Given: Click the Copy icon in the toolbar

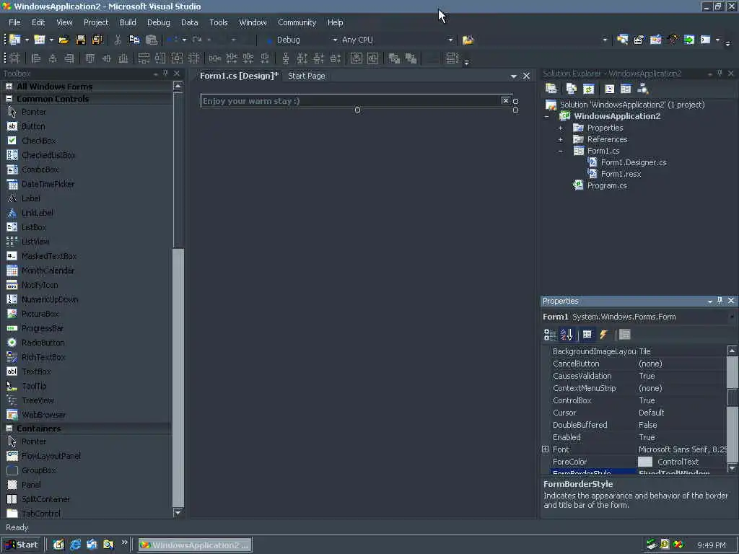Looking at the screenshot, I should pos(134,40).
